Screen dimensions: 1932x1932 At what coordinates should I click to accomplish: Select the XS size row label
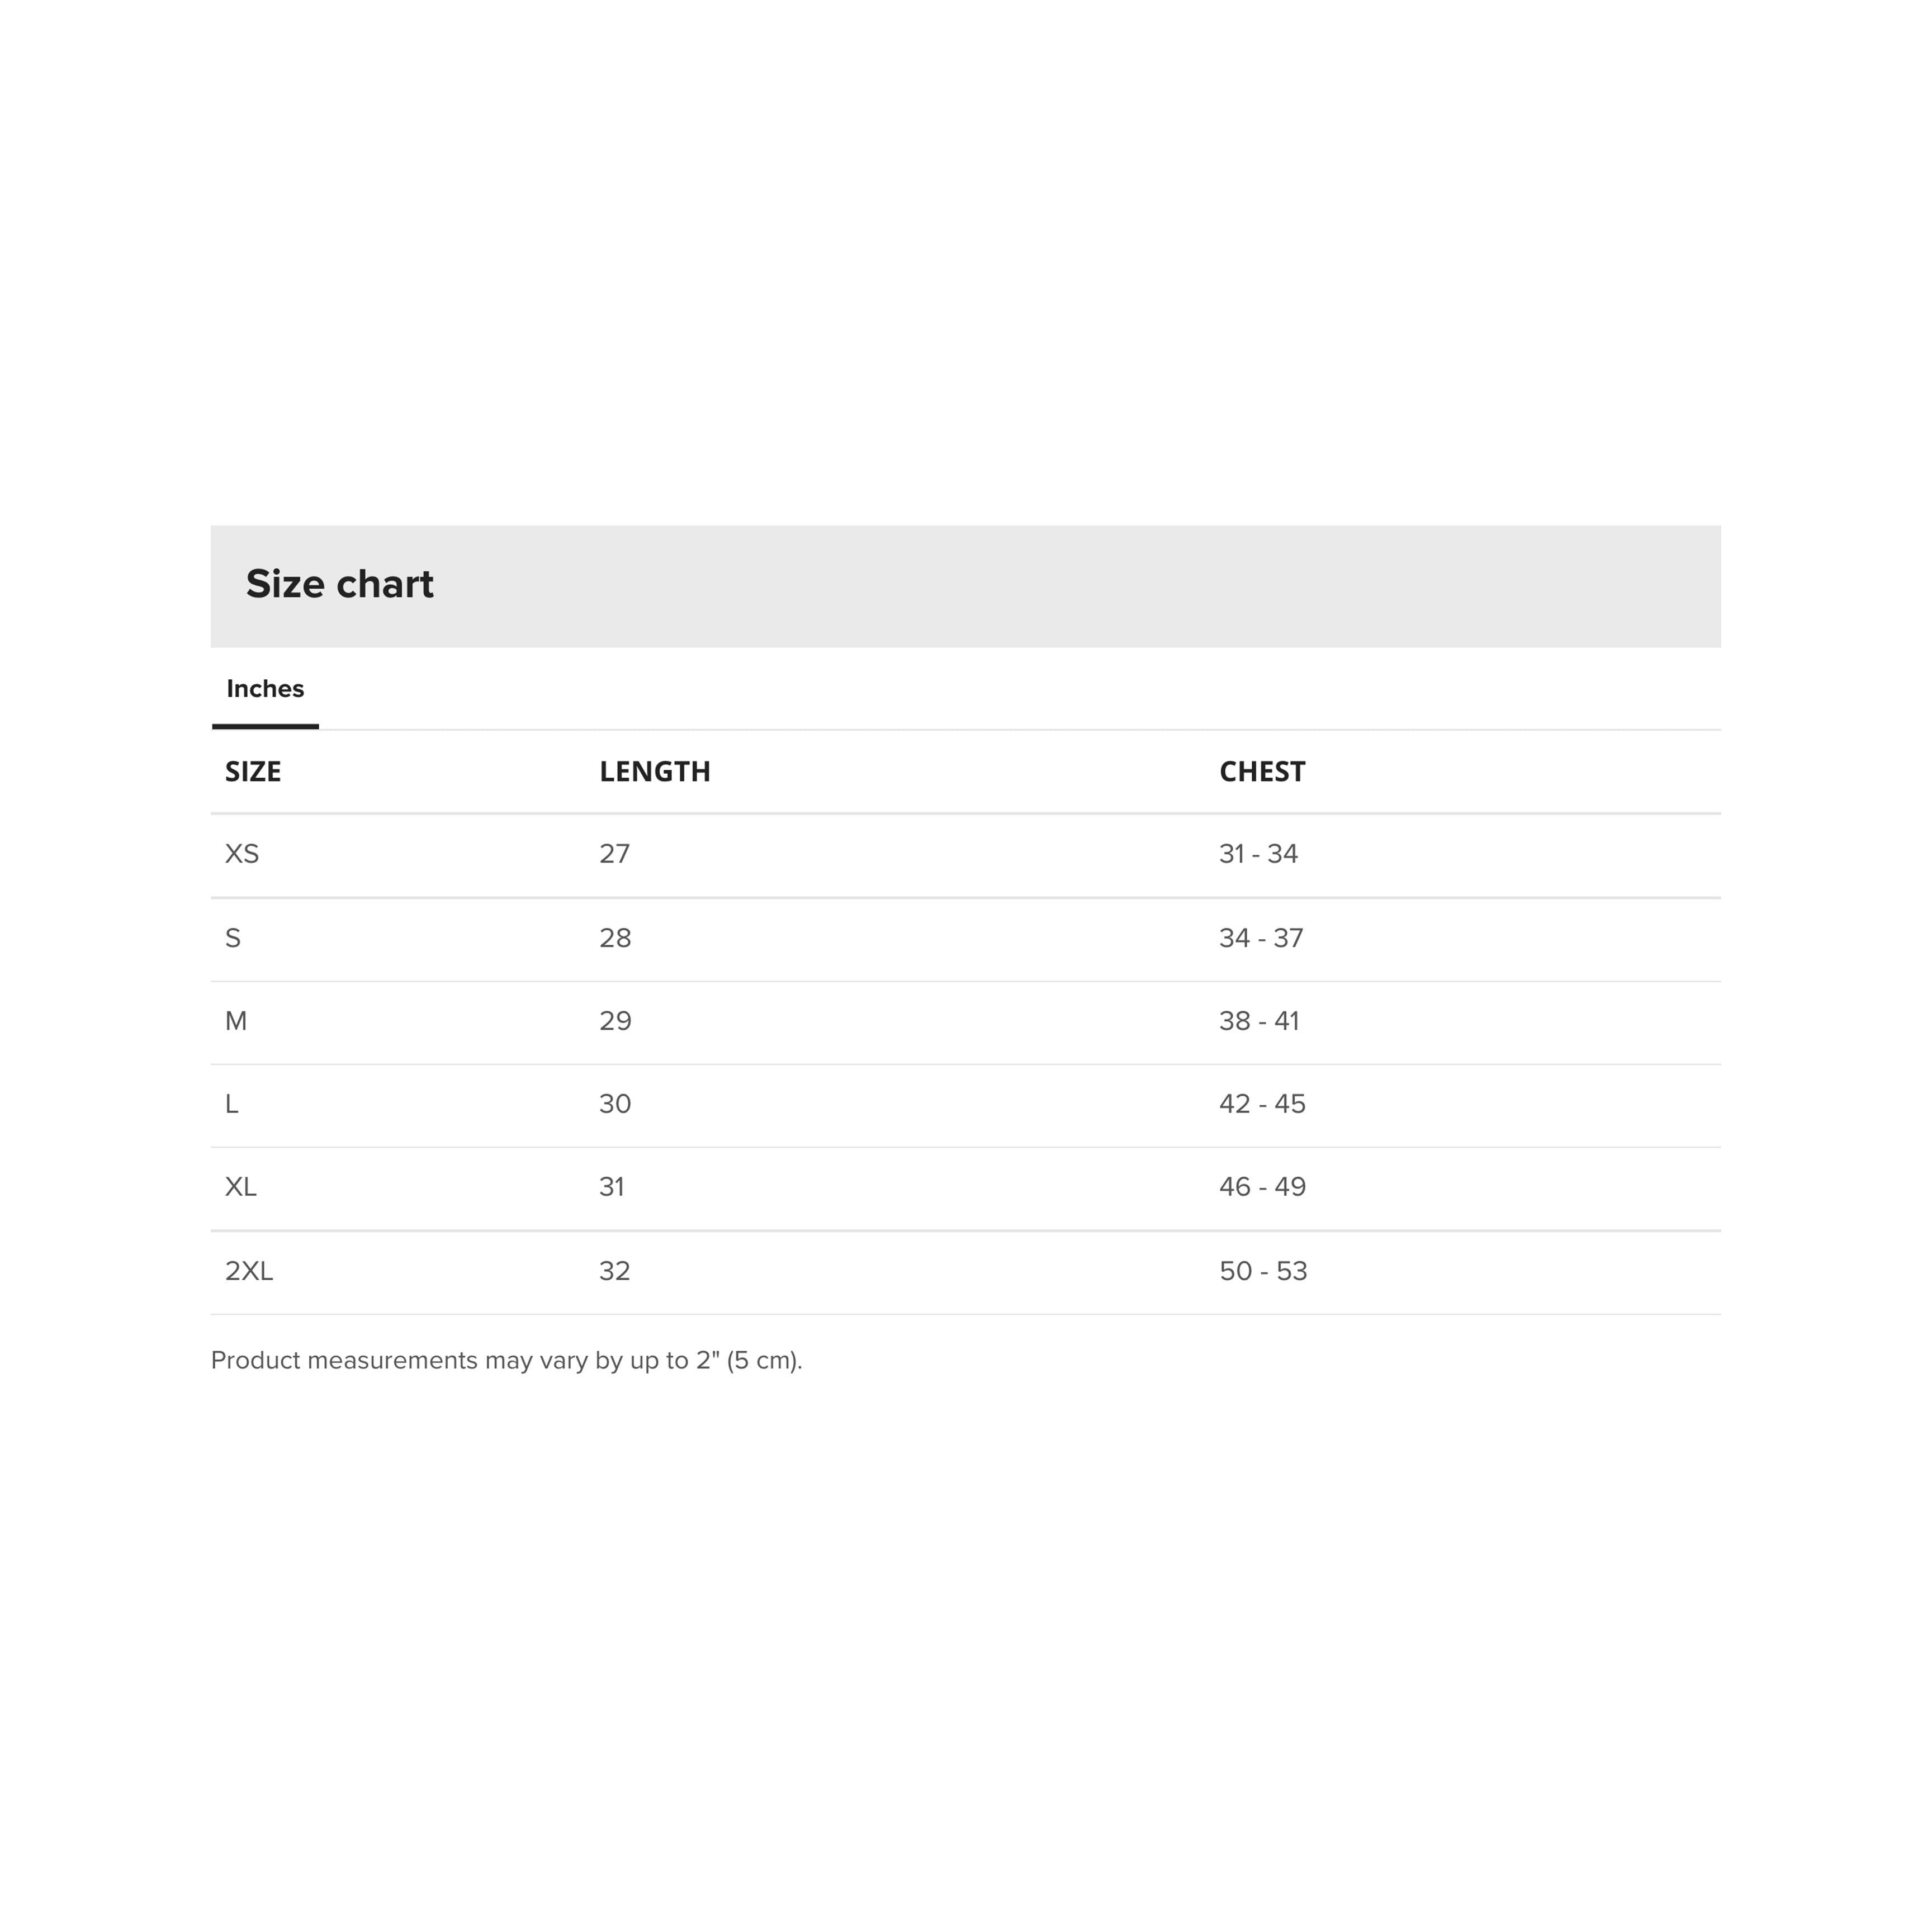tap(242, 854)
